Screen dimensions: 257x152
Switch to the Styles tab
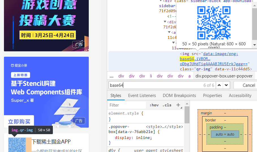click(116, 96)
